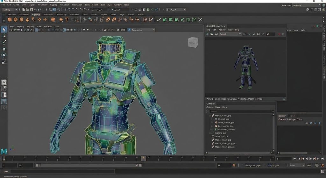Toggle the auto keyframe icon beside frame 41 field
Screen dimensions: 326x178
[234, 165]
